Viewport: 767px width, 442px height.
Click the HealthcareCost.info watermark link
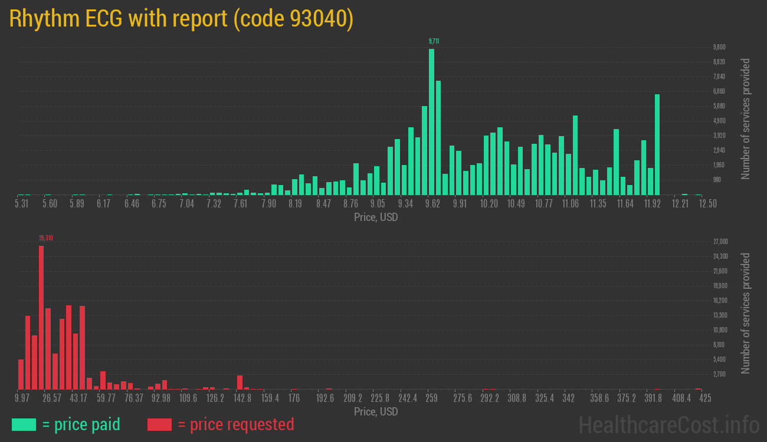pyautogui.click(x=668, y=424)
